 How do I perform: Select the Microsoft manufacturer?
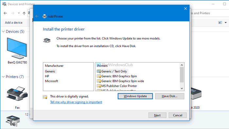click(x=51, y=81)
